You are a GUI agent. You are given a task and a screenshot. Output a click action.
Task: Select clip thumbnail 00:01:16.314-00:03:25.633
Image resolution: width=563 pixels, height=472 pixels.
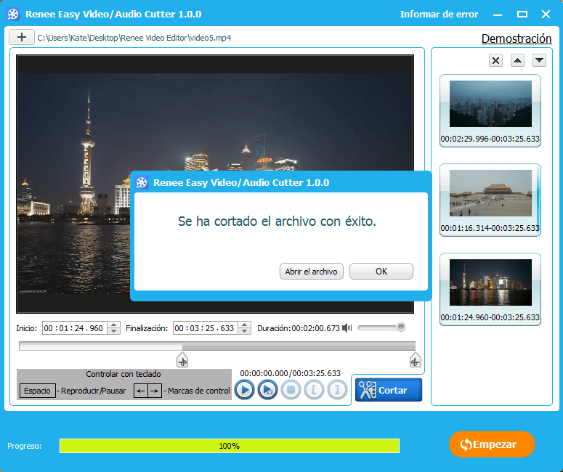click(x=490, y=200)
